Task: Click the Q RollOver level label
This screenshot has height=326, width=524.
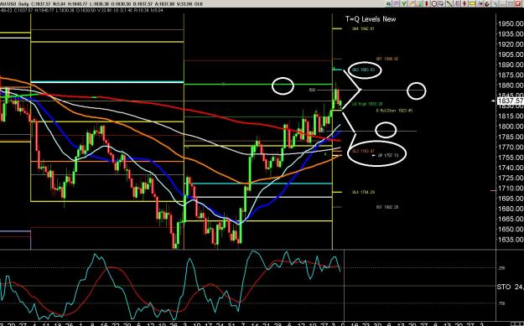Action: (x=394, y=111)
